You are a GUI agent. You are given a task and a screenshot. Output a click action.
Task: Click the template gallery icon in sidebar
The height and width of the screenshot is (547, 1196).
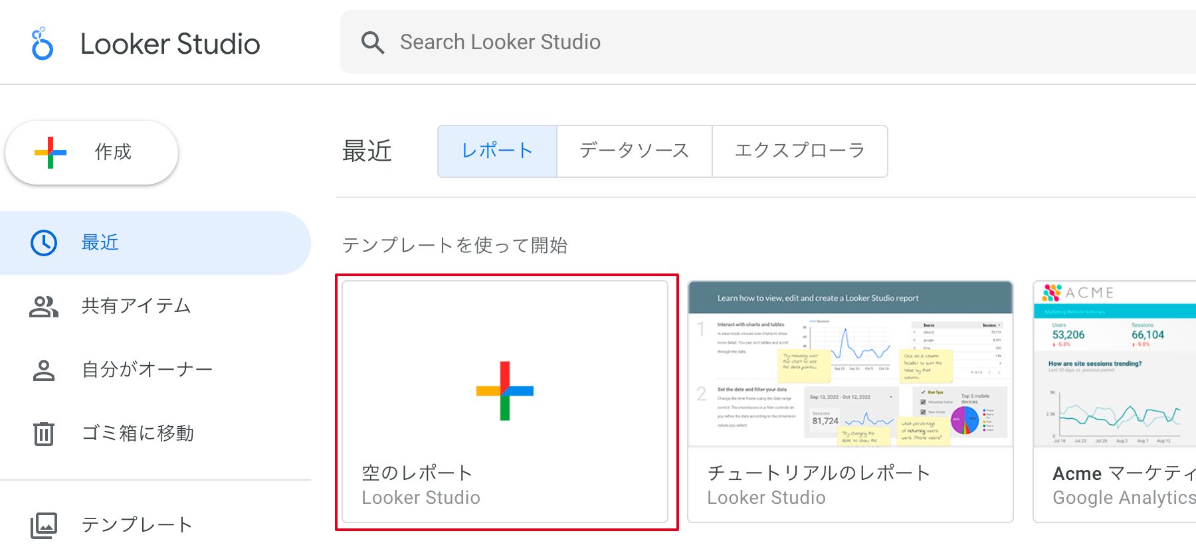(x=44, y=525)
